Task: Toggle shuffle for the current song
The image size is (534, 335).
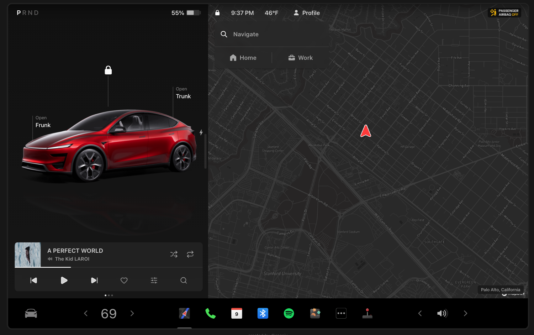Action: tap(174, 254)
